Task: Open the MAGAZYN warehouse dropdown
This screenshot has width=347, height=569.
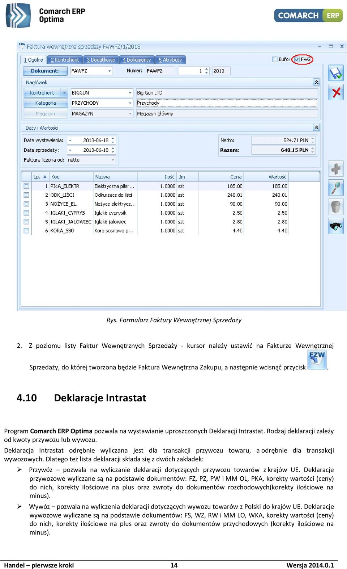Action: click(130, 114)
